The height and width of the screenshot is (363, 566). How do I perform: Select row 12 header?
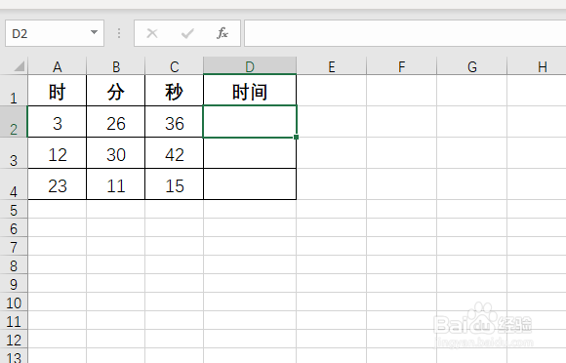[14, 340]
